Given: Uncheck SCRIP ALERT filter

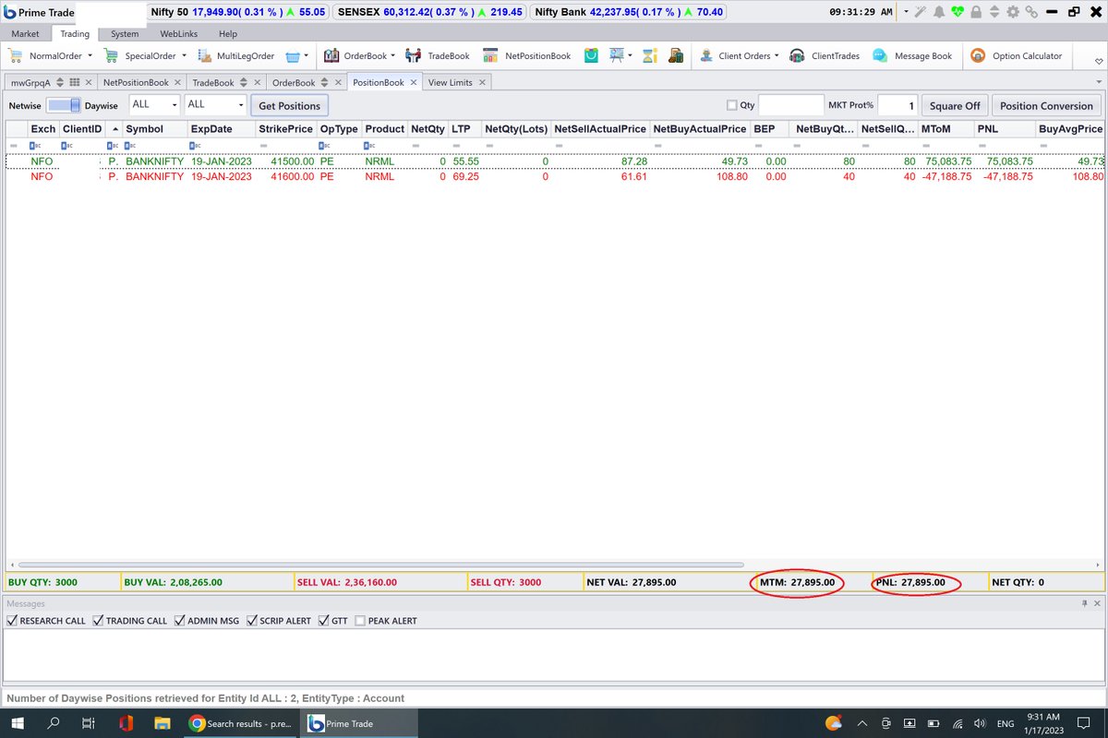Looking at the screenshot, I should point(251,621).
